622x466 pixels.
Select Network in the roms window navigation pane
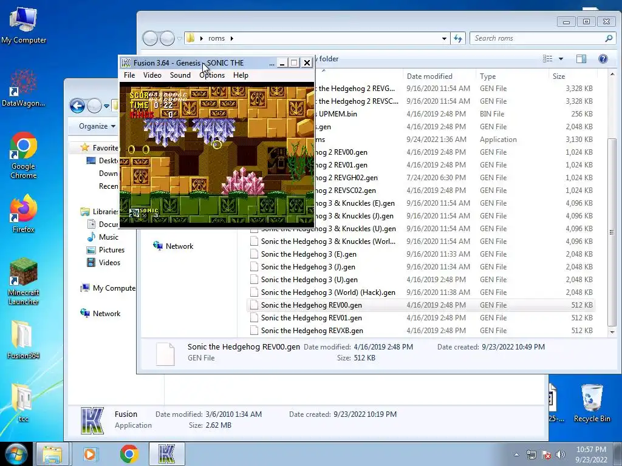click(x=173, y=246)
